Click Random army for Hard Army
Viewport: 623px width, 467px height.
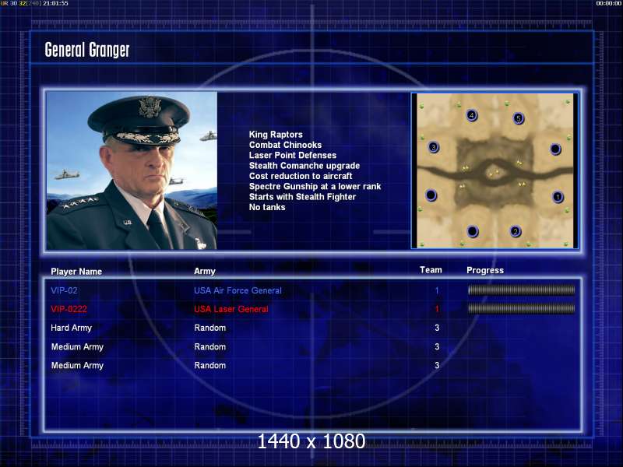209,328
